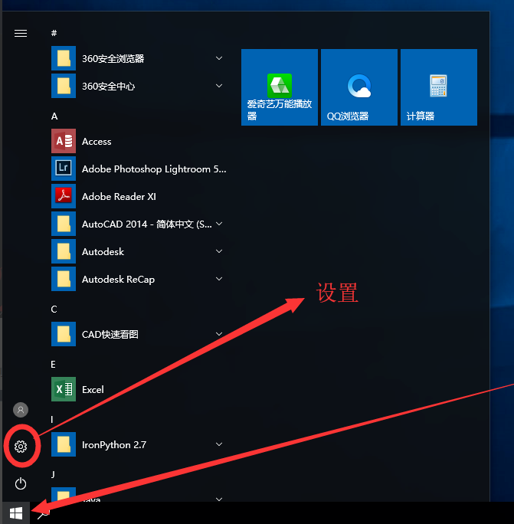Click the A letter section header
514x524 pixels.
click(x=54, y=116)
